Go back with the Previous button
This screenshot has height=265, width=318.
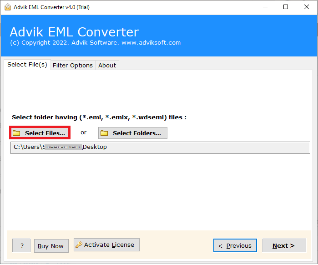tap(235, 245)
